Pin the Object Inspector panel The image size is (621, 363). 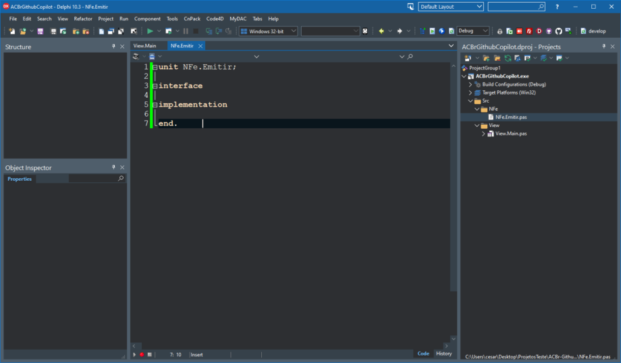pyautogui.click(x=113, y=167)
